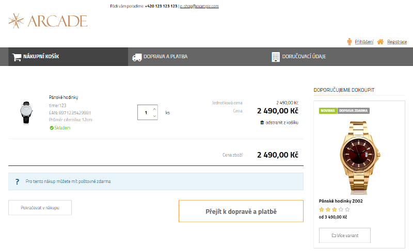Click the building icon for Doručovací údaje

click(x=276, y=57)
